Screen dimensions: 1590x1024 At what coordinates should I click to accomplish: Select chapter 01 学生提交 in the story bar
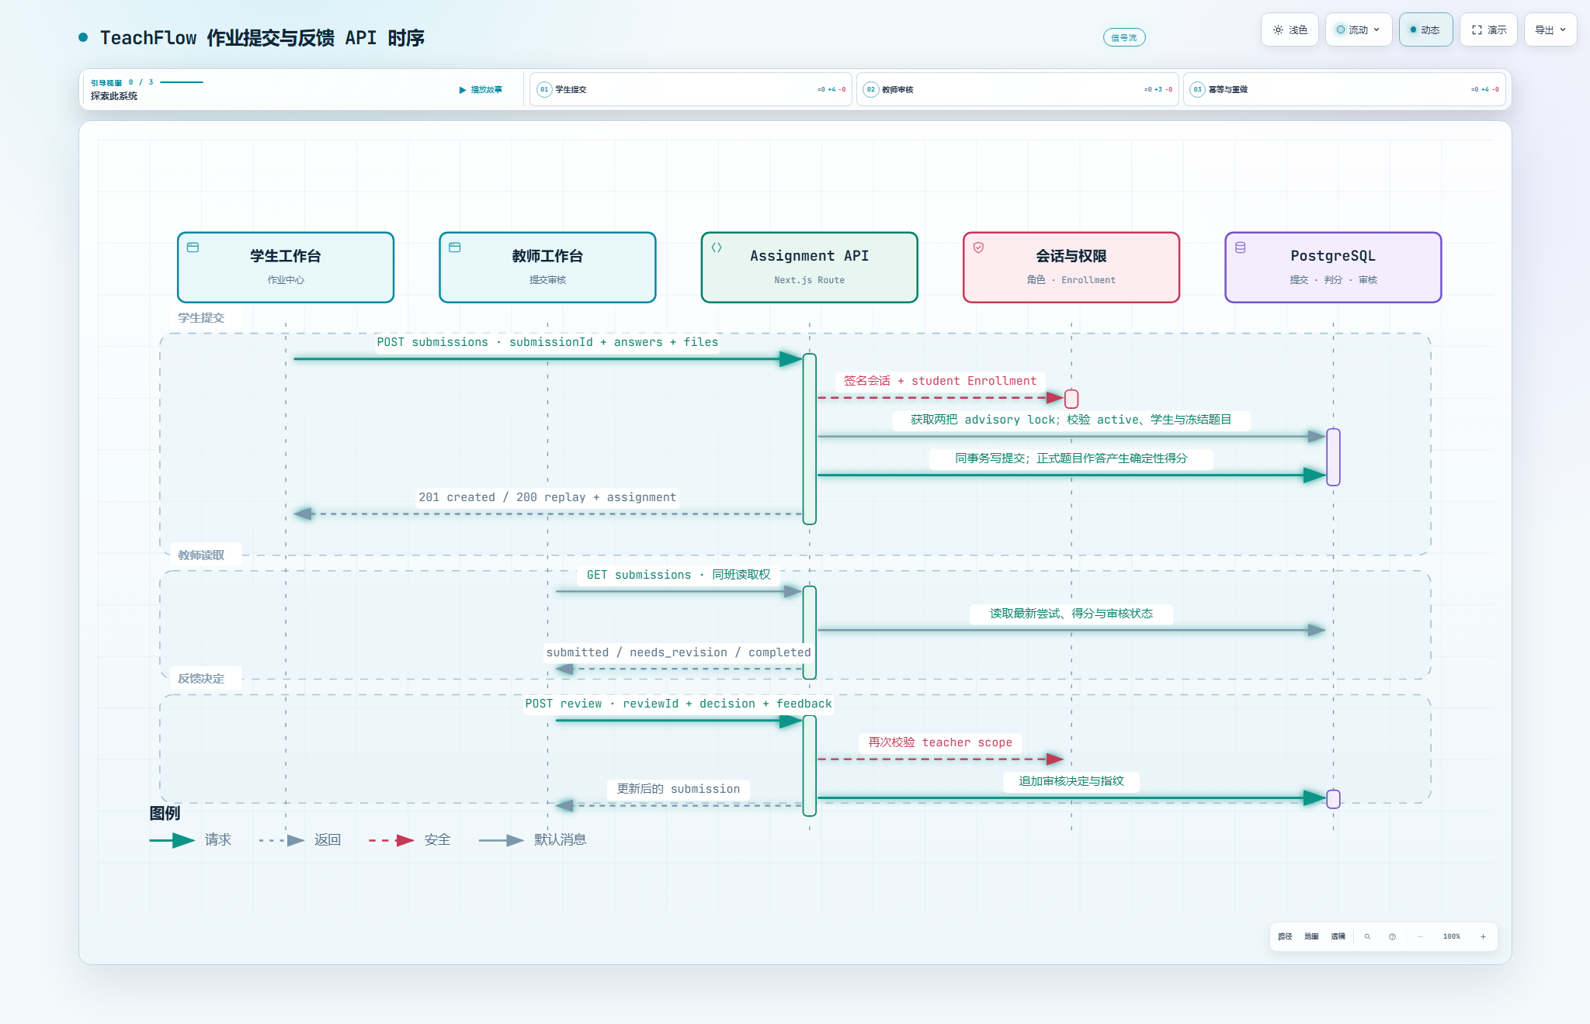[691, 89]
